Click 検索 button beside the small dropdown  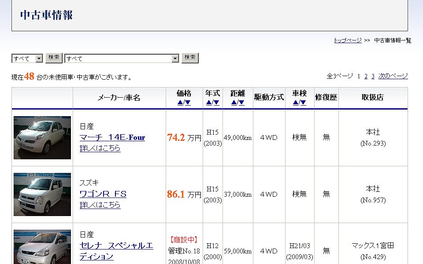tap(54, 58)
